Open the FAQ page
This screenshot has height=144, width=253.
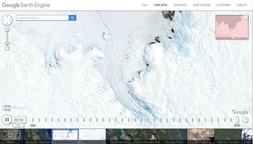tap(144, 5)
